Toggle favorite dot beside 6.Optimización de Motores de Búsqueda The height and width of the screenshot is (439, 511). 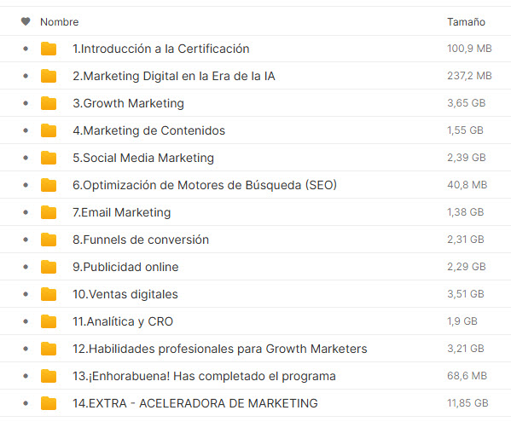pyautogui.click(x=26, y=185)
